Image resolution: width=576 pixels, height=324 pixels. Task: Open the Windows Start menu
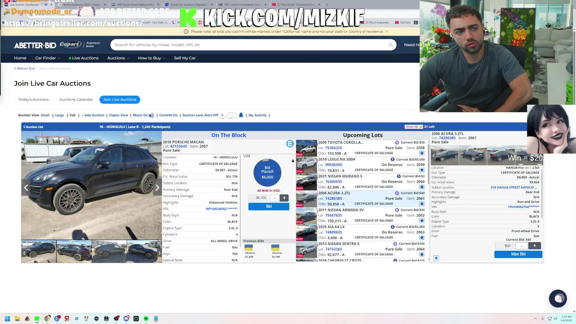click(7, 319)
